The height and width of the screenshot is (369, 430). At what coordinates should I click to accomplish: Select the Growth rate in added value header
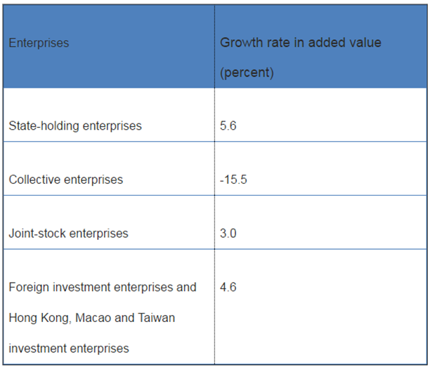coord(301,43)
